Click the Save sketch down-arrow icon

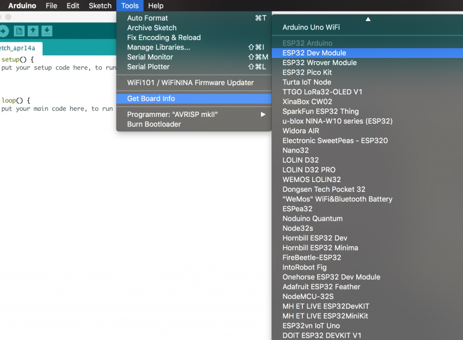(x=47, y=31)
